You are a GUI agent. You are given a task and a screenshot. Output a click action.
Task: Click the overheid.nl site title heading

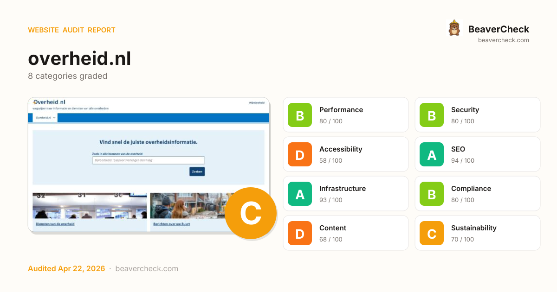click(x=79, y=59)
